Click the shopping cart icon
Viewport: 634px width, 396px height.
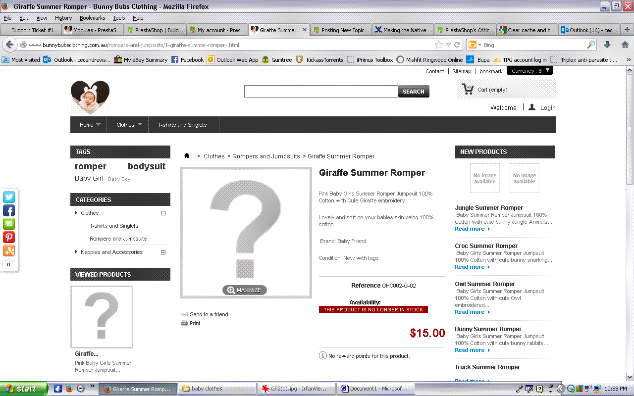(467, 89)
